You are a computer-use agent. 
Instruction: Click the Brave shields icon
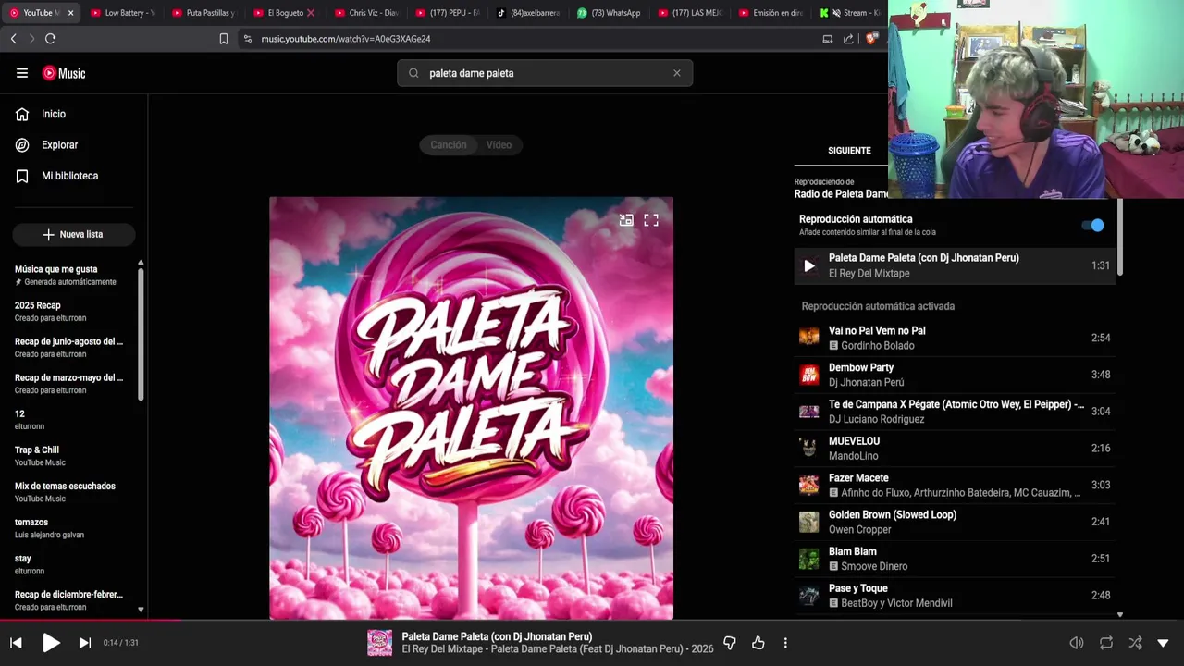[871, 39]
